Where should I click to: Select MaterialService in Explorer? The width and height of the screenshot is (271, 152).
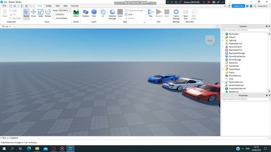[235, 43]
